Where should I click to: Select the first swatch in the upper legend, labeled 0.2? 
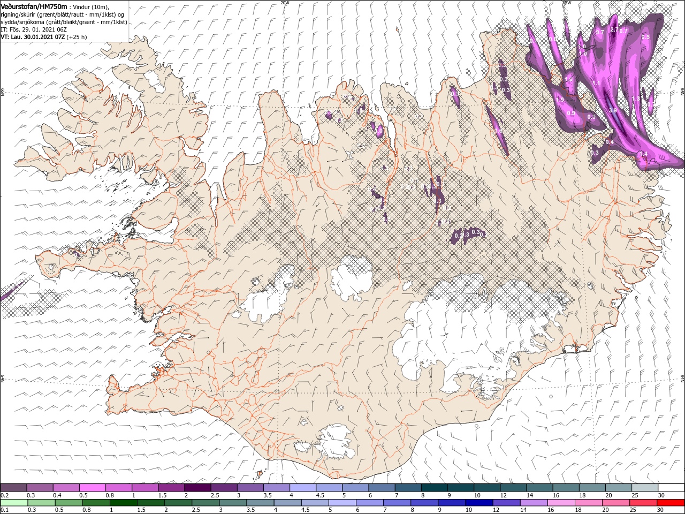click(x=14, y=488)
